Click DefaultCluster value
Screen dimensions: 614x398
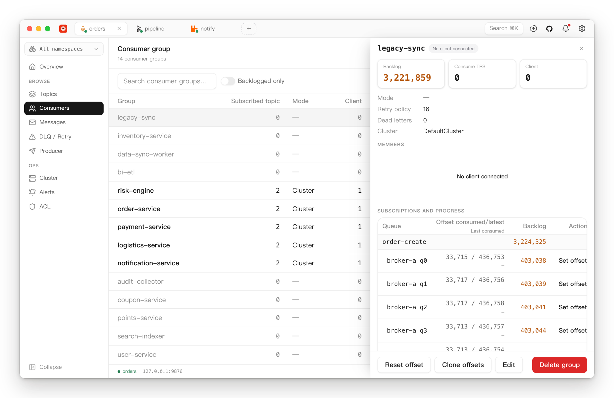(x=443, y=131)
